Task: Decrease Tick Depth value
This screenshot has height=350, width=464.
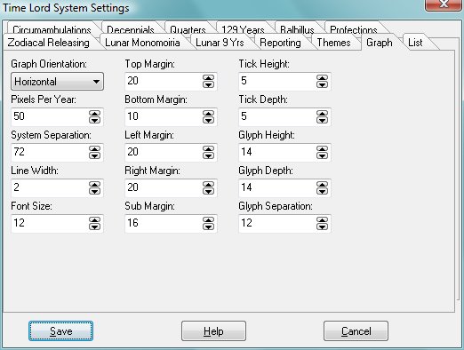Action: pyautogui.click(x=322, y=120)
